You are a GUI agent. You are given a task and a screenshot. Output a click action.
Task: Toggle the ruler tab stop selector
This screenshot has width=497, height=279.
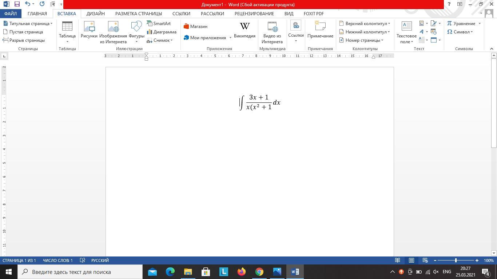pos(4,56)
